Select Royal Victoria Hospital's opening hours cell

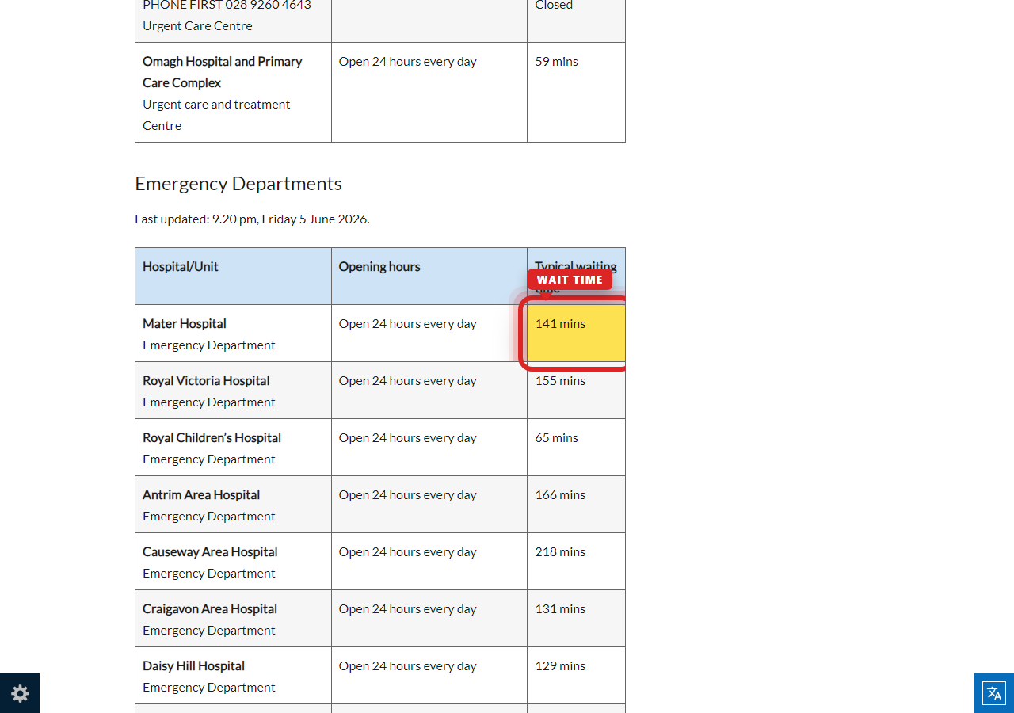(429, 390)
